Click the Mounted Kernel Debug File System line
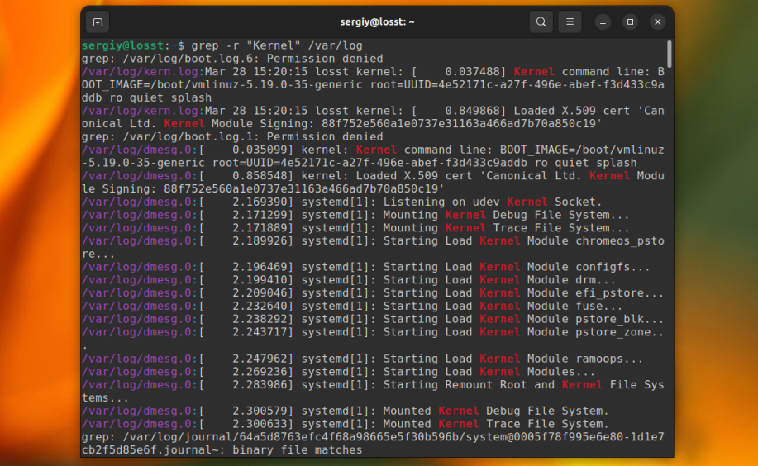Image resolution: width=758 pixels, height=466 pixels. coord(496,411)
